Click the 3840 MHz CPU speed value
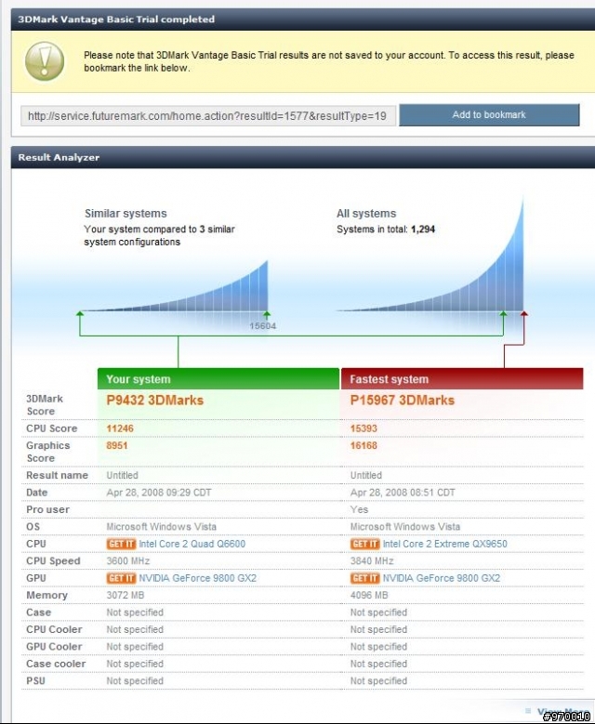Image resolution: width=595 pixels, height=724 pixels. click(x=372, y=561)
